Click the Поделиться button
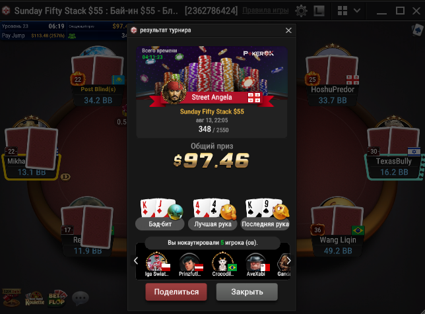The width and height of the screenshot is (425, 314). coord(176,292)
